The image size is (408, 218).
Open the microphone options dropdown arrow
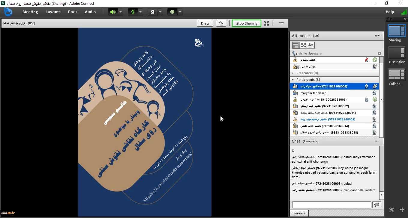click(140, 12)
